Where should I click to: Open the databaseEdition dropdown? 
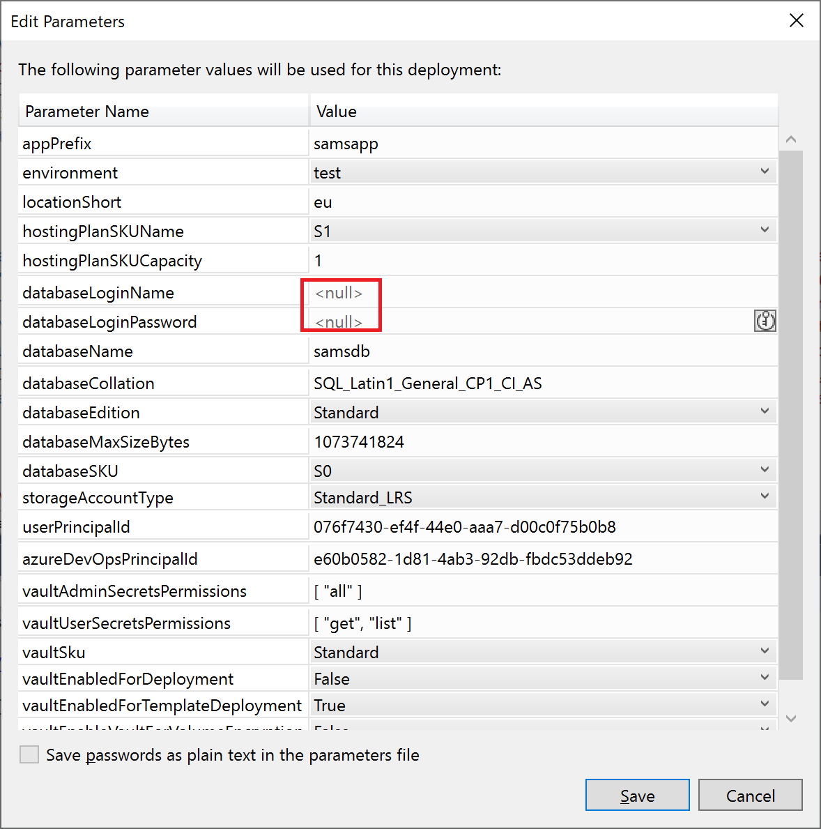pos(765,412)
